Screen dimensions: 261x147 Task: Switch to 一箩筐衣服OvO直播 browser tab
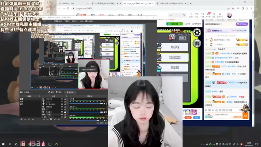[172, 3]
